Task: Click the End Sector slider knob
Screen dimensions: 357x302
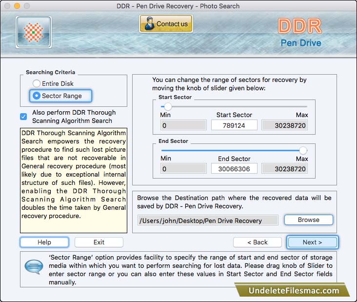Action: pos(303,150)
